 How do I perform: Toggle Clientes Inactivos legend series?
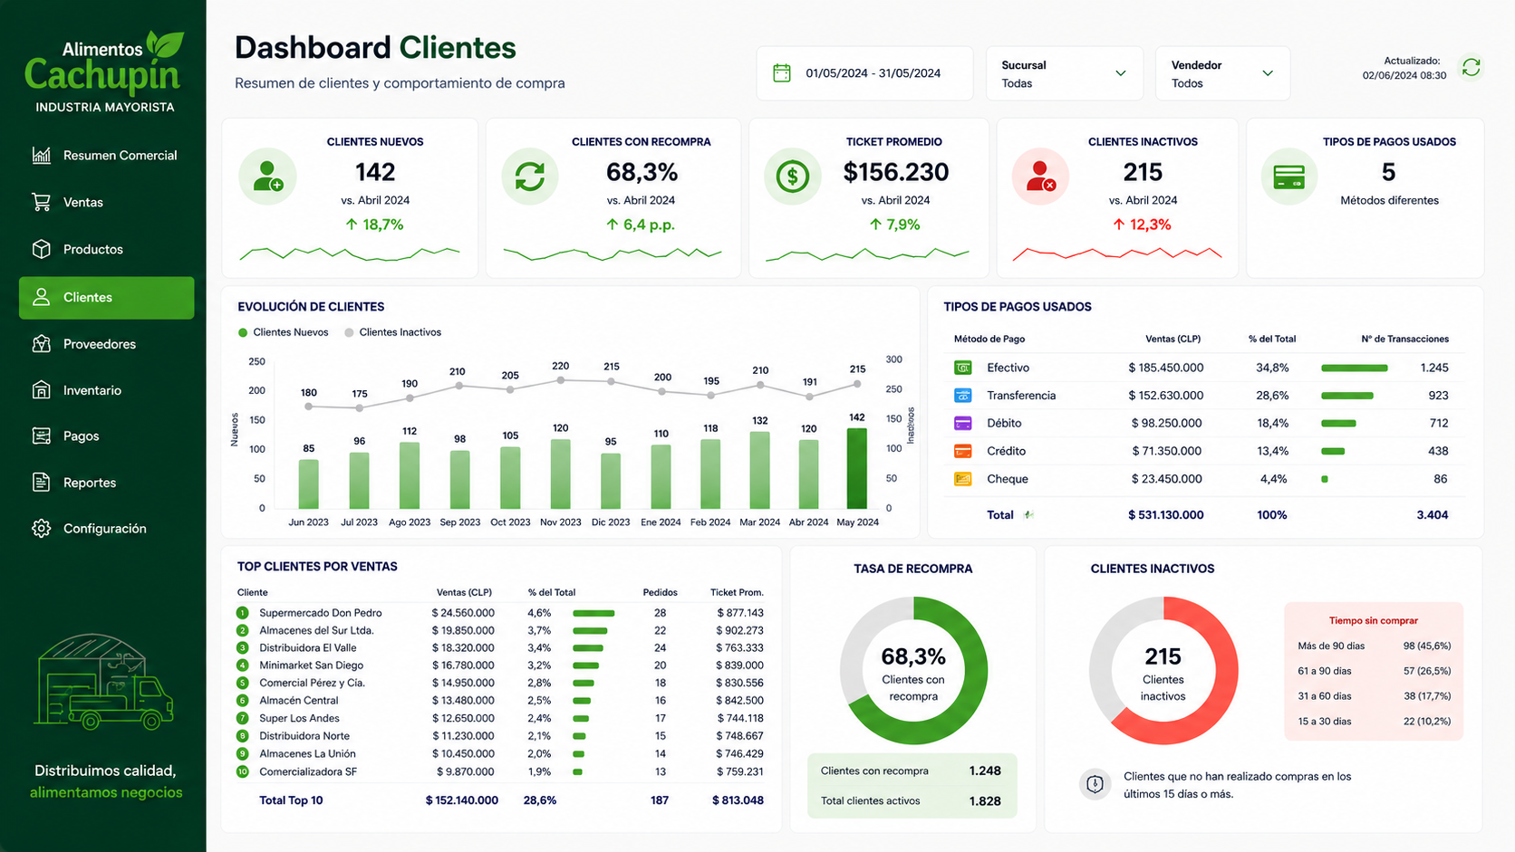tap(392, 332)
